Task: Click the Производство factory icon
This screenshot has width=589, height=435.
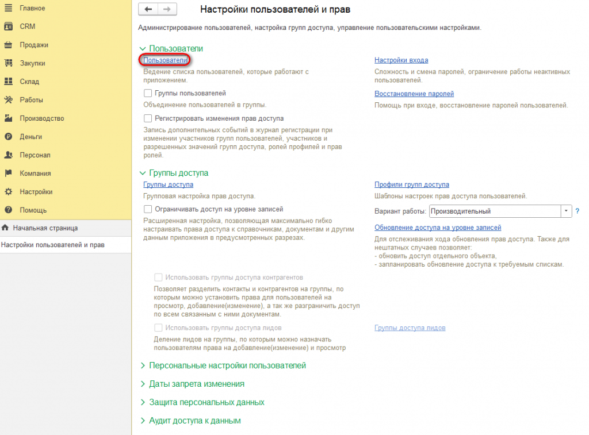Action: click(8, 118)
